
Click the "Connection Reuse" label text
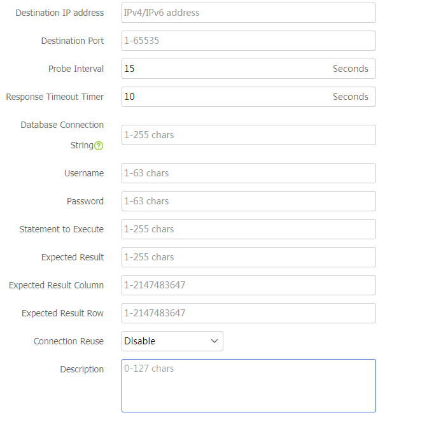coord(68,341)
